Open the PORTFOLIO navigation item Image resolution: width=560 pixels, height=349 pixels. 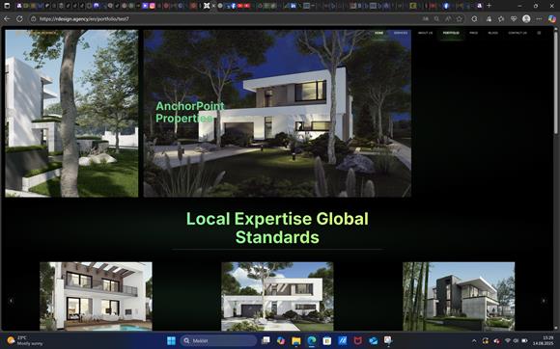451,33
